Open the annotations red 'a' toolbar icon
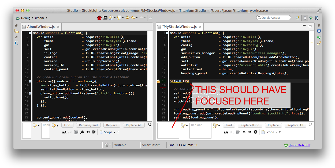 tap(99, 18)
